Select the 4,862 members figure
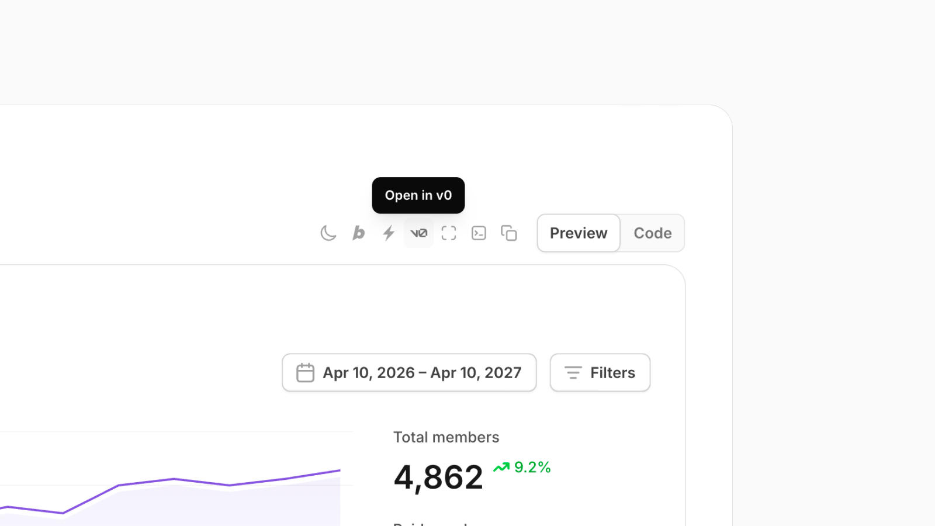Viewport: 935px width, 526px height. click(438, 477)
